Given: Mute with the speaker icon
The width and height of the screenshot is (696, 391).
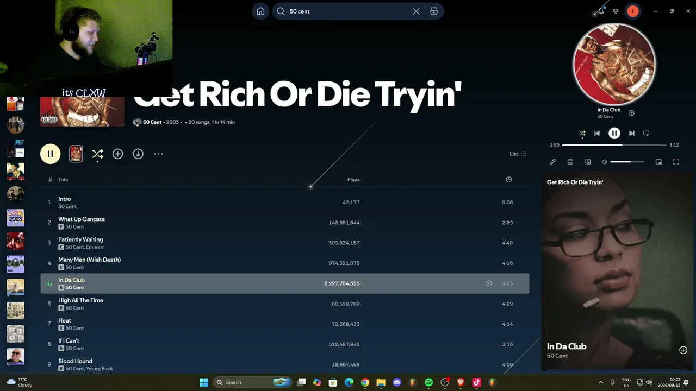Looking at the screenshot, I should point(604,162).
